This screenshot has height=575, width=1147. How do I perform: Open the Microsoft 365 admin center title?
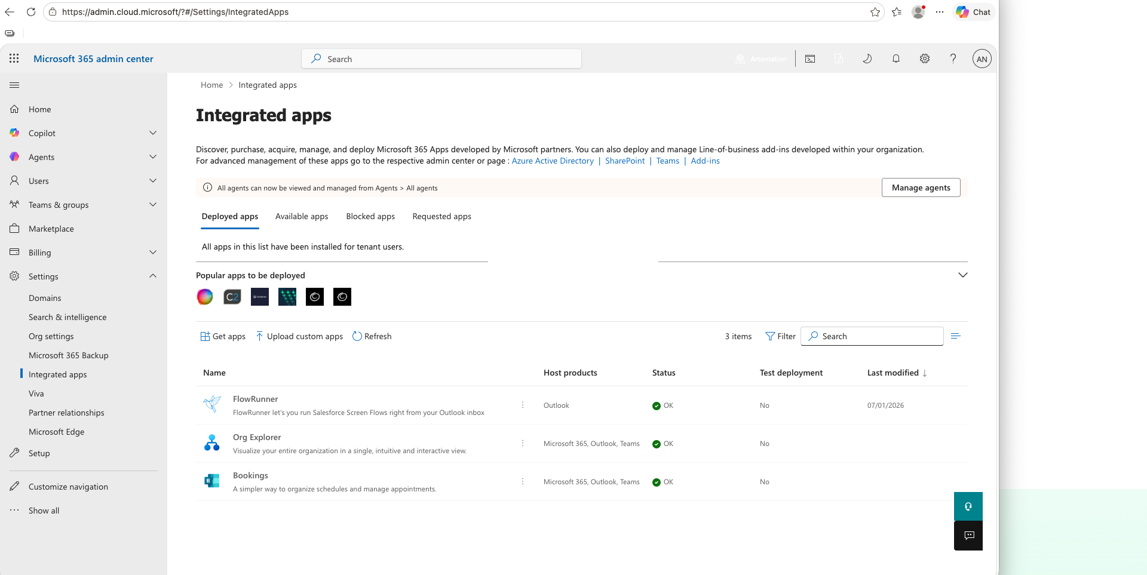[93, 59]
